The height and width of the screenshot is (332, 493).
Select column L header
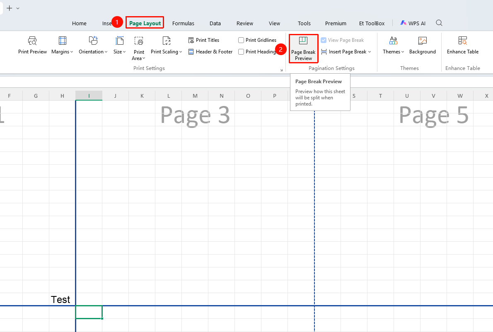point(169,96)
